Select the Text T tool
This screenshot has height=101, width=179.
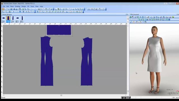23,12
